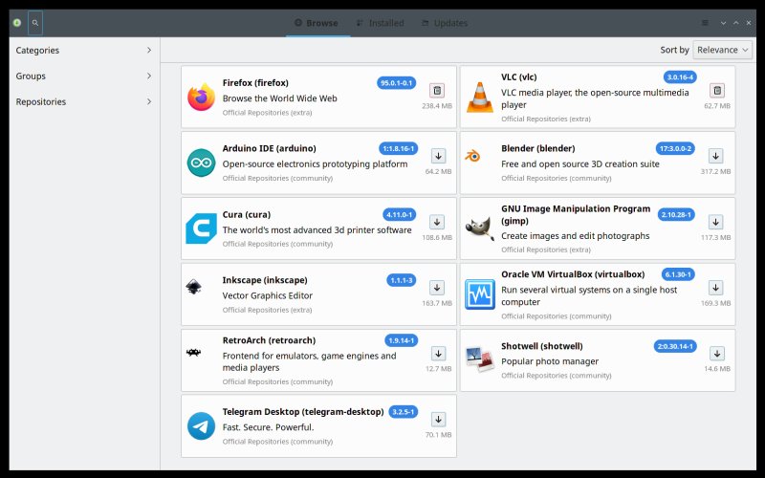Click Telegram version badge 3.2.5-1

(x=403, y=412)
